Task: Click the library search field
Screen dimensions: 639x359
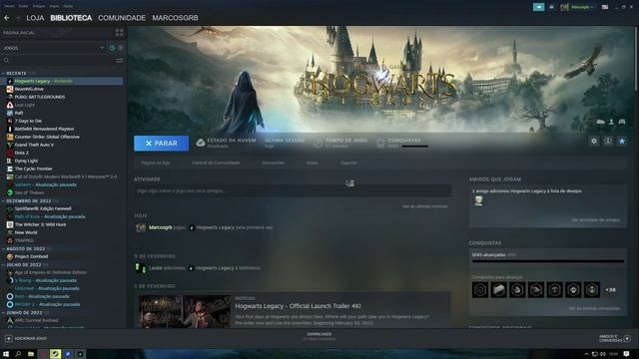Action: pyautogui.click(x=57, y=60)
